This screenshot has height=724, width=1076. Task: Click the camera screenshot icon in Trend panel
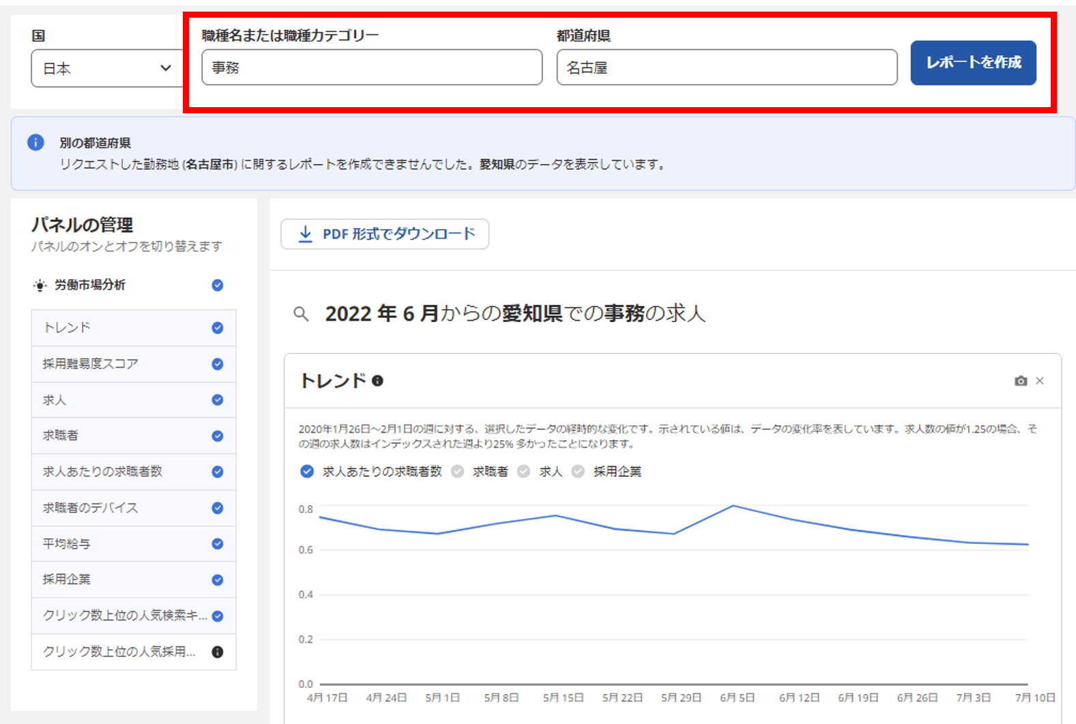[1020, 381]
